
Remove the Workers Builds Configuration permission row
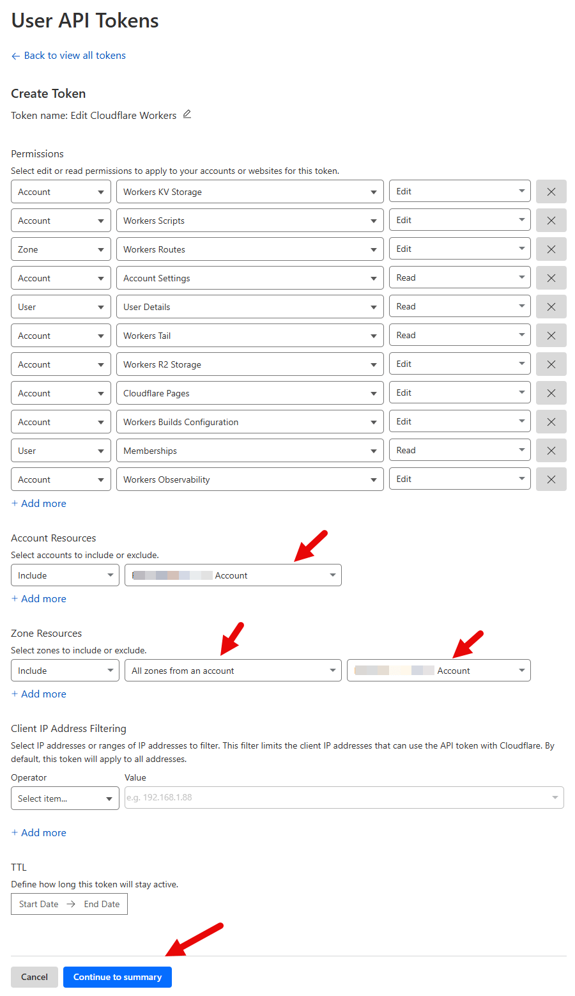(x=551, y=422)
